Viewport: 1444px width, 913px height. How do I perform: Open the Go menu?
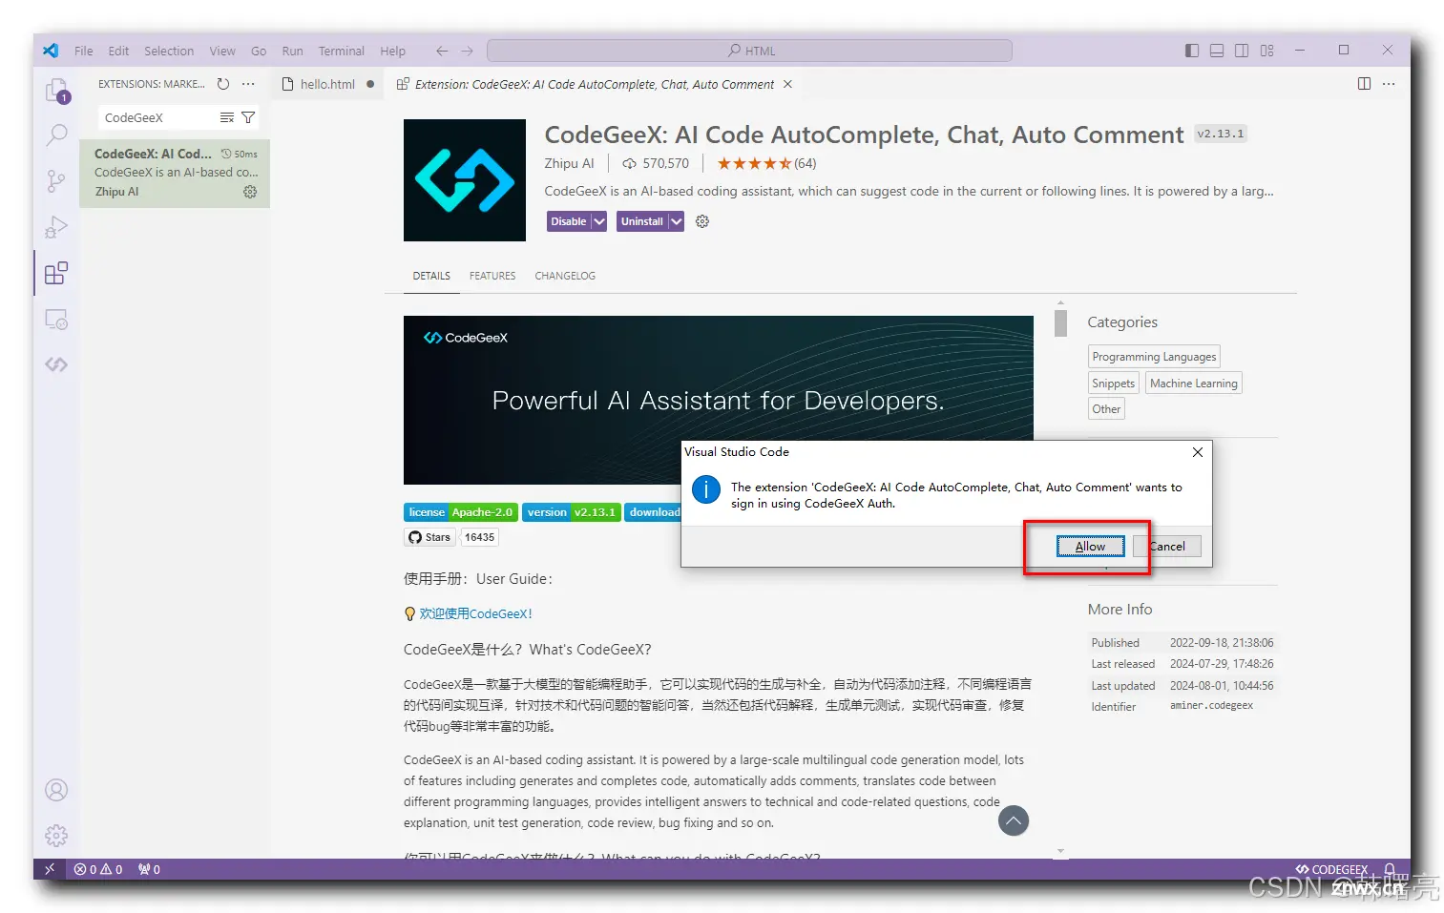pyautogui.click(x=259, y=51)
